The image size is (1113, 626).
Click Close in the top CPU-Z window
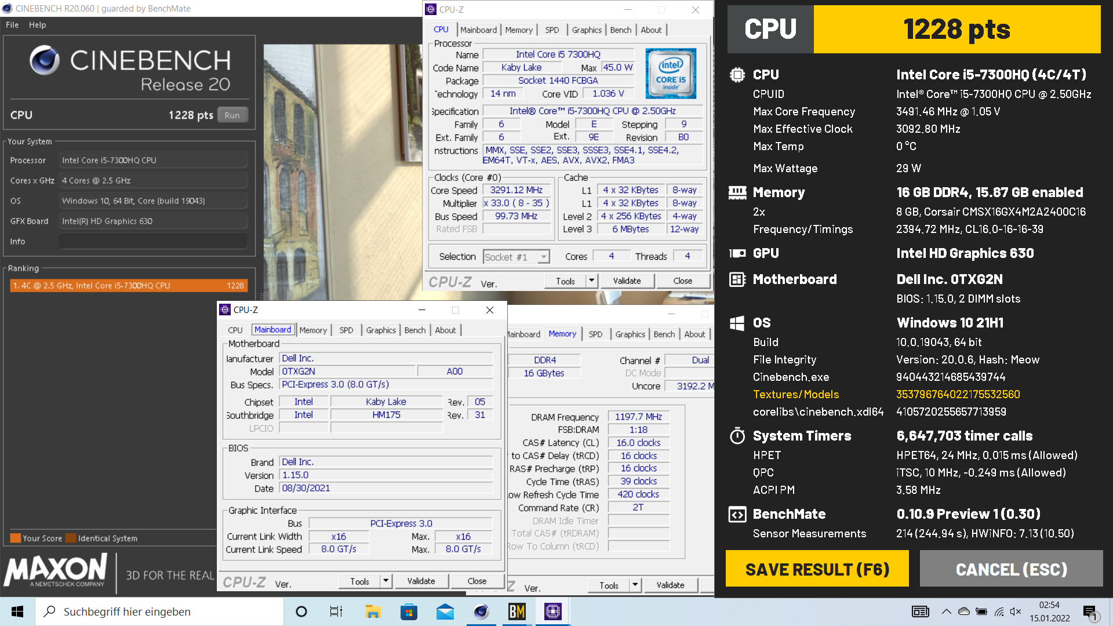pyautogui.click(x=682, y=281)
